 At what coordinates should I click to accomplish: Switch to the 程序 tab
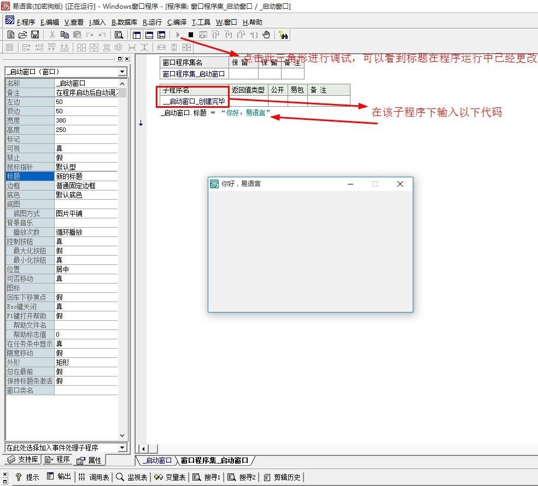[57, 460]
